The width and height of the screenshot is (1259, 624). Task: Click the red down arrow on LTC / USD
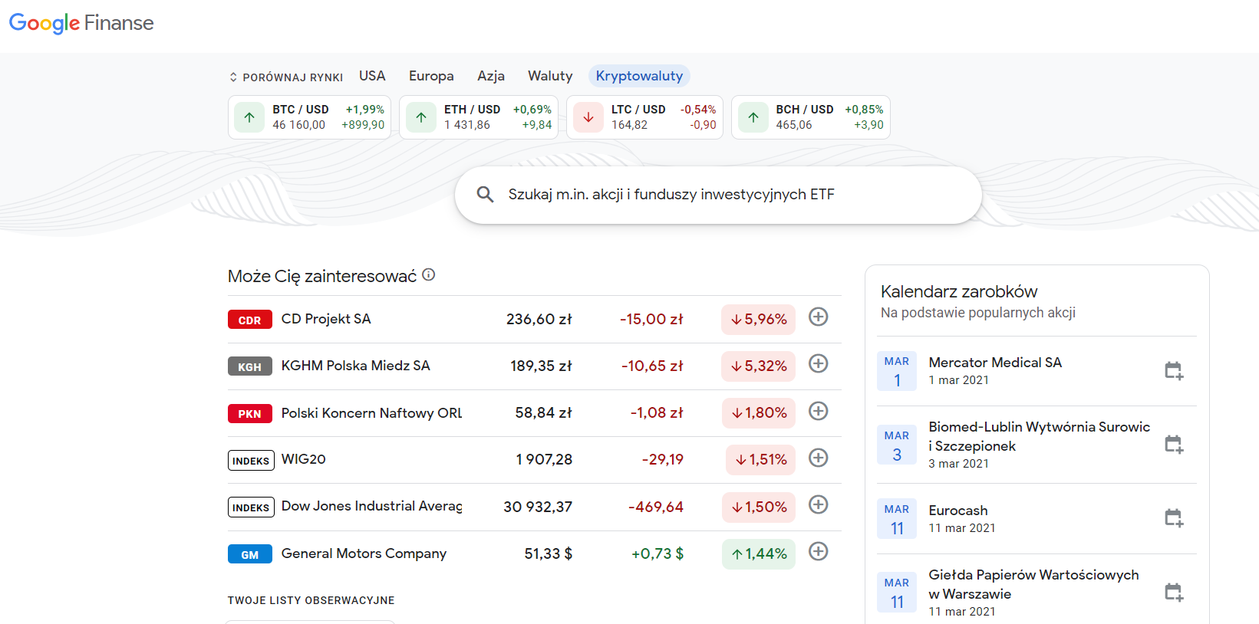tap(588, 117)
